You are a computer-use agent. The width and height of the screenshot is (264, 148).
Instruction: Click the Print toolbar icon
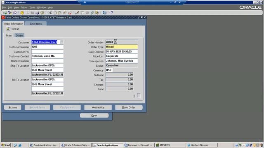(37, 13)
